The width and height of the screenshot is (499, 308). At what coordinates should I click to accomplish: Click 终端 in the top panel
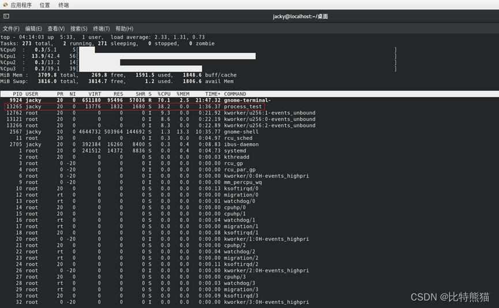point(63,5)
